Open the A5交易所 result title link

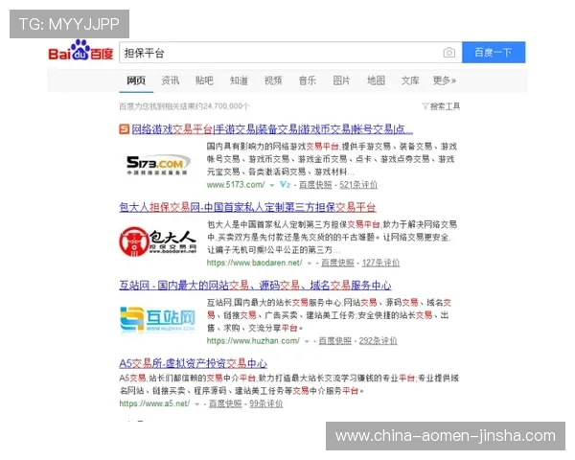point(194,363)
